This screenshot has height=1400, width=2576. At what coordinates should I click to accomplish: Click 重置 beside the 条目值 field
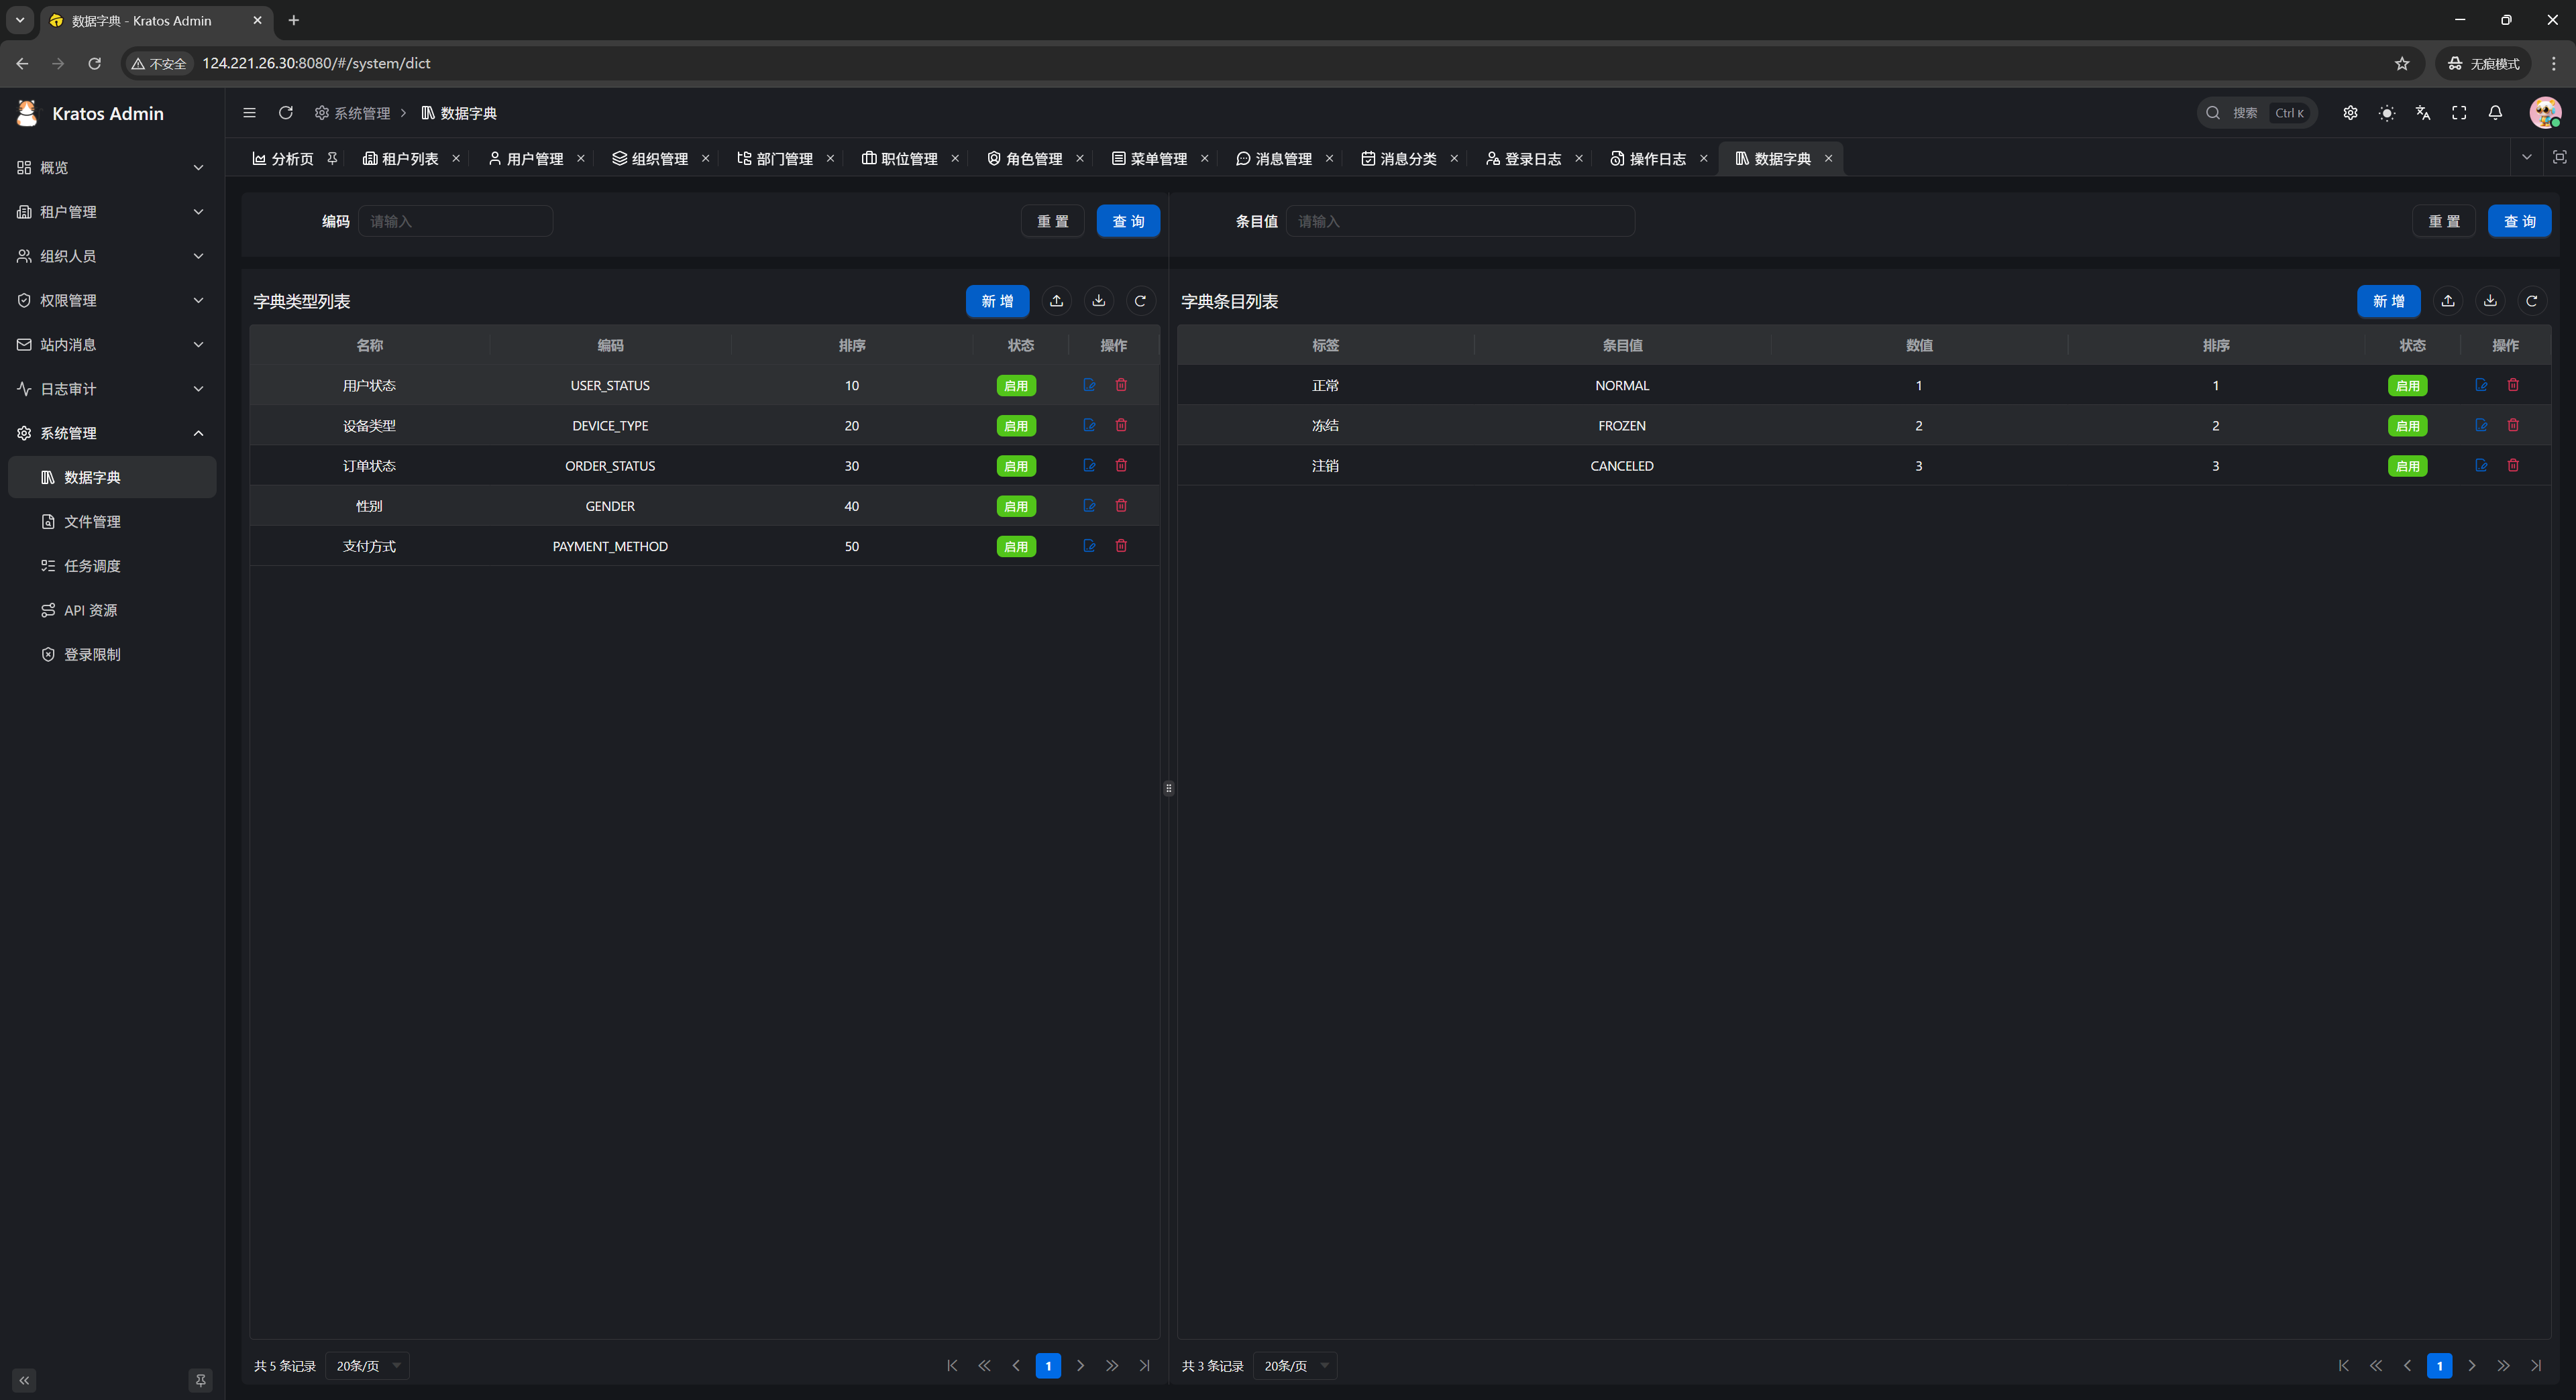click(2444, 221)
